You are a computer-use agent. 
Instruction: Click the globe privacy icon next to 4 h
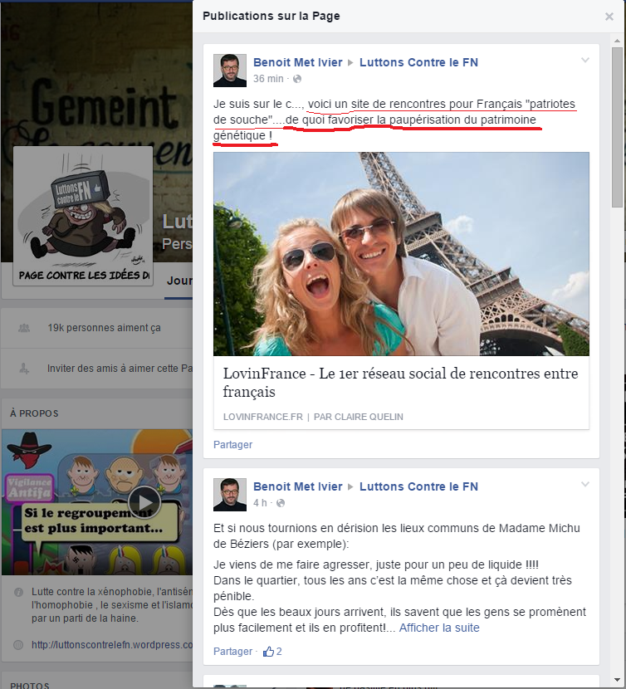[x=281, y=503]
